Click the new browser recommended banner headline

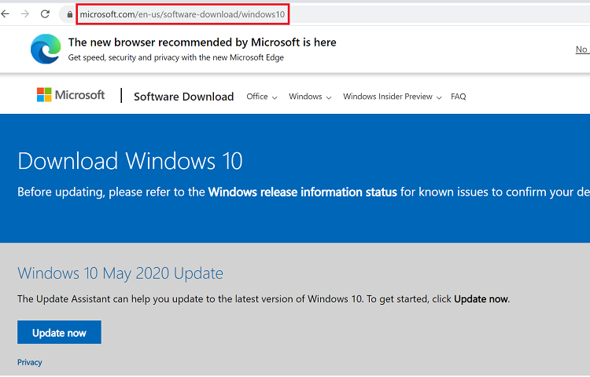[202, 42]
